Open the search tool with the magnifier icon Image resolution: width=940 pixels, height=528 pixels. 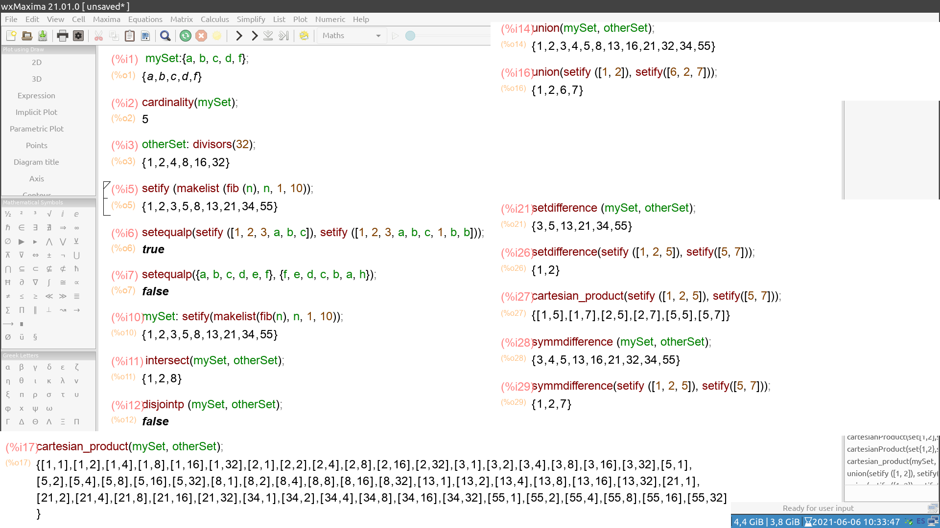click(x=165, y=36)
